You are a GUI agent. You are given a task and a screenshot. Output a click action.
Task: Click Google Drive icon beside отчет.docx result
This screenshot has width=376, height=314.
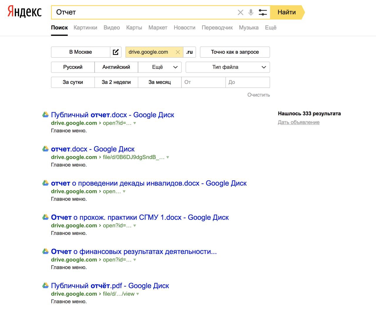46,149
